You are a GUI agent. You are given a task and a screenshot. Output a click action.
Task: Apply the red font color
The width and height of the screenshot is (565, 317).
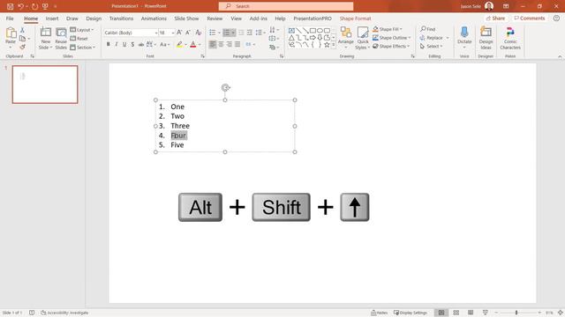point(193,44)
